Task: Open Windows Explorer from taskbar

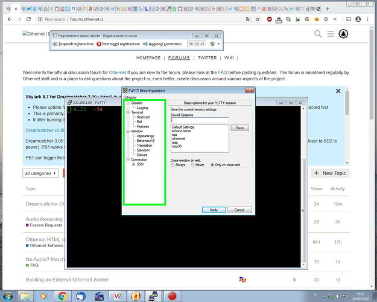Action: 25,296
